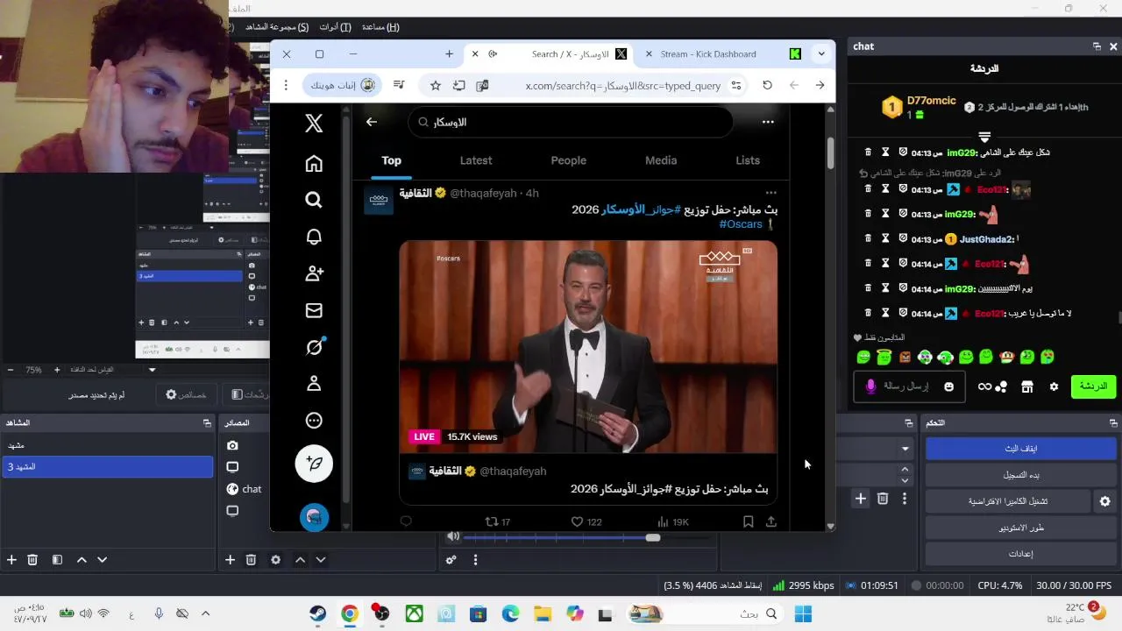1122x631 pixels.
Task: Switch to the Latest tab
Action: (476, 160)
